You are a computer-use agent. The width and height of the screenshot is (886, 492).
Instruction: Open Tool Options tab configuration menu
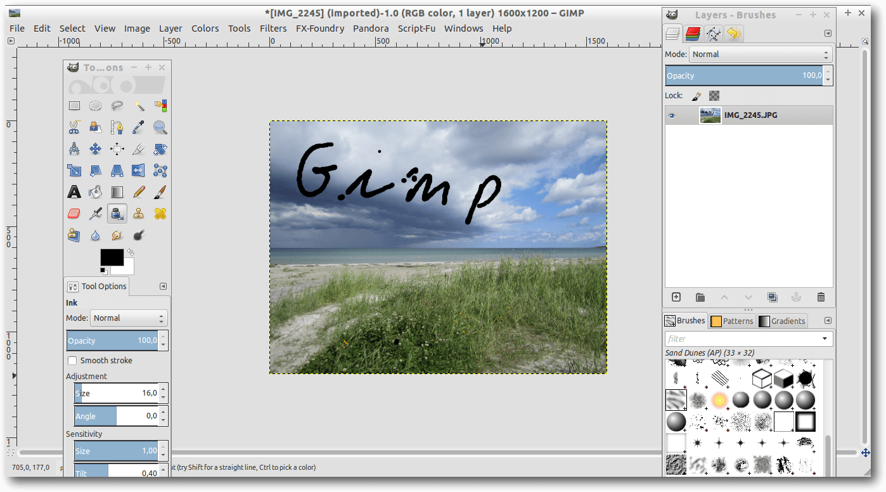tap(163, 286)
